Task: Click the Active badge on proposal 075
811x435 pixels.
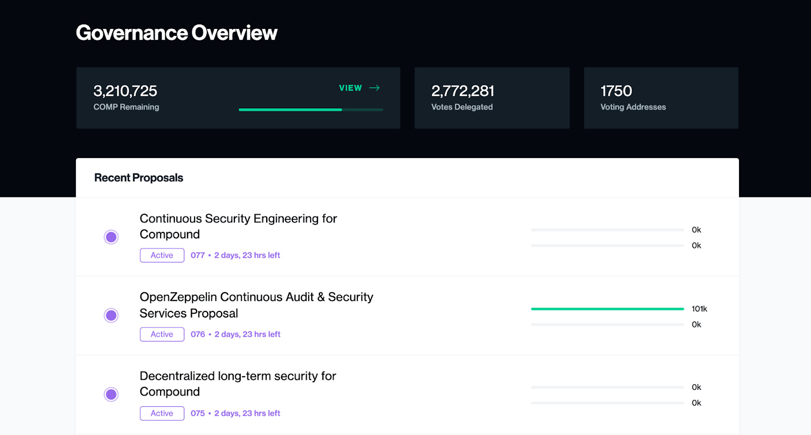Action: 162,413
